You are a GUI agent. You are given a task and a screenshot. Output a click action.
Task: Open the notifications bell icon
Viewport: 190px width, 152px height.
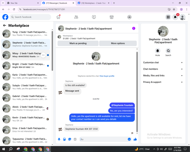coord(175,17)
